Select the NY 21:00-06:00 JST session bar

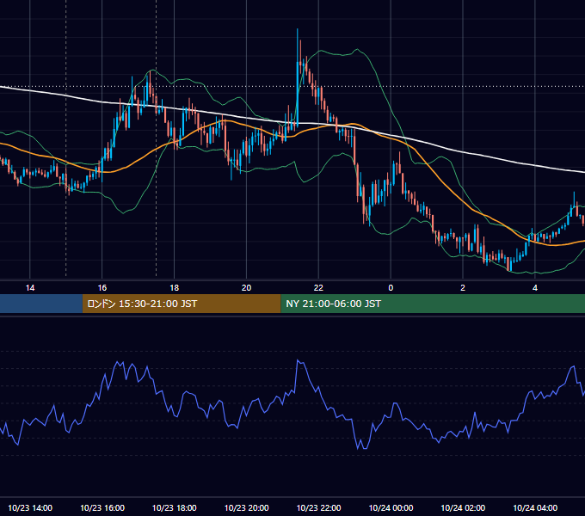(433, 304)
